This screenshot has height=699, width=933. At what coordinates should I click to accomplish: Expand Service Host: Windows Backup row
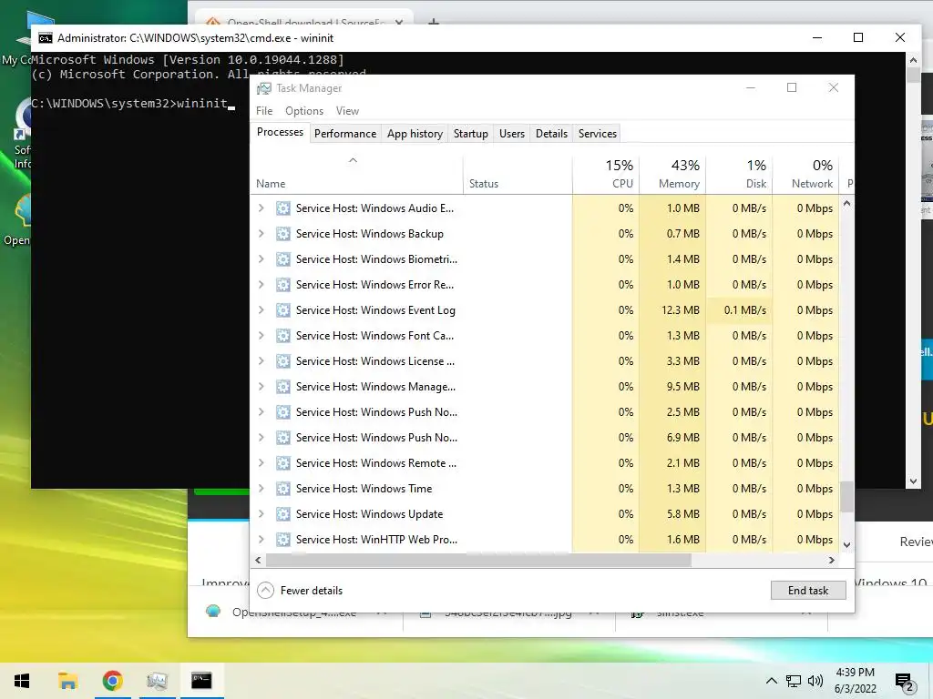click(x=261, y=234)
